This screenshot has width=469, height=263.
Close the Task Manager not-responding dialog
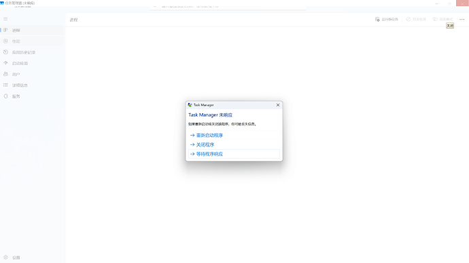click(x=278, y=105)
